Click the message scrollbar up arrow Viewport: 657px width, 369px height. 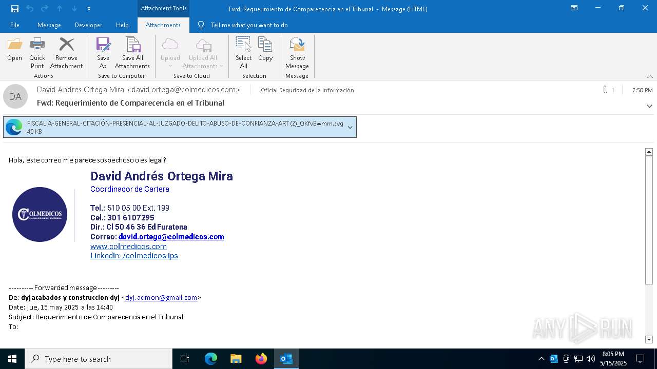(649, 152)
